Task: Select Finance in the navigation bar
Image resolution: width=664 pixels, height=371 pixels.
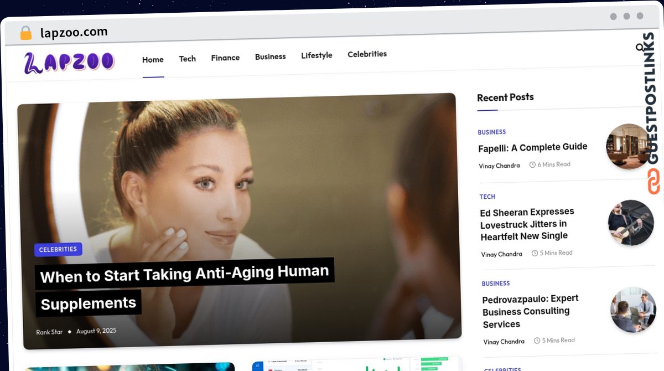Action: click(x=225, y=58)
